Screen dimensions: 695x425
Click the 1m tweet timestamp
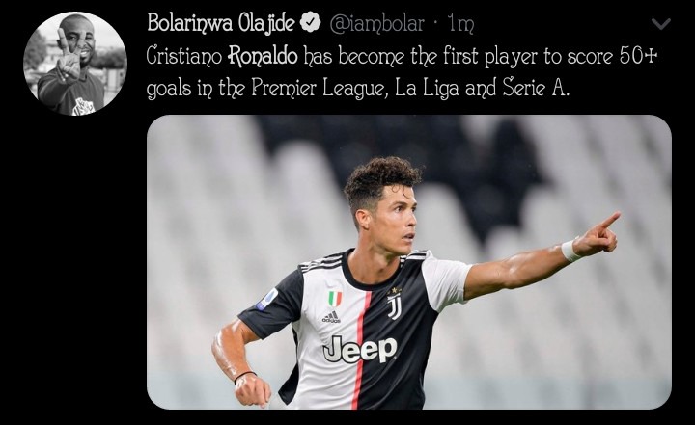coord(461,23)
